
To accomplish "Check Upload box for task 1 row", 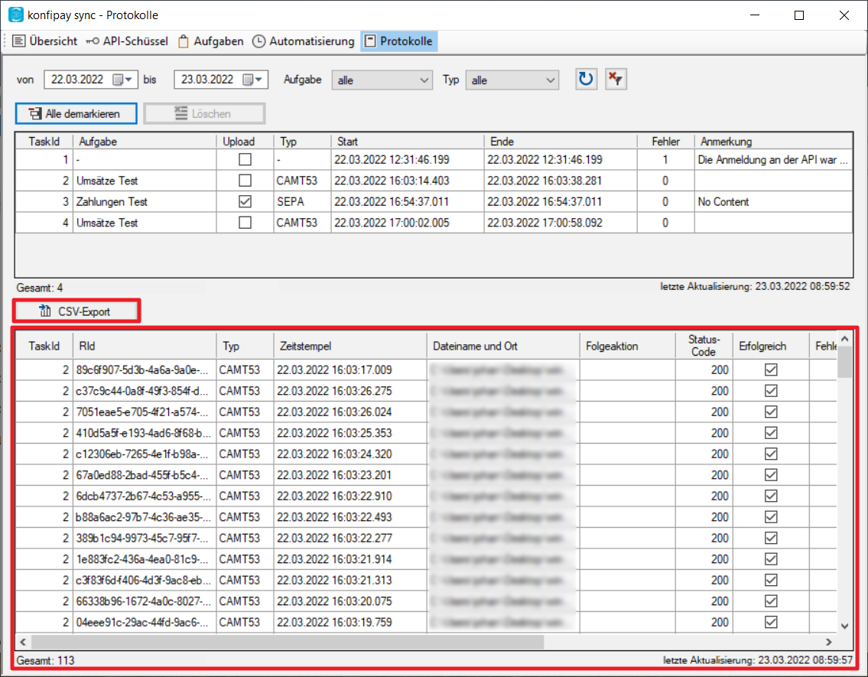I will (x=245, y=160).
